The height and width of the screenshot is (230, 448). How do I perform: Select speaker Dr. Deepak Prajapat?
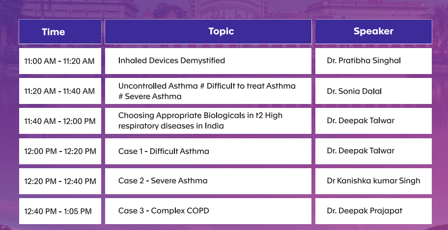point(364,211)
